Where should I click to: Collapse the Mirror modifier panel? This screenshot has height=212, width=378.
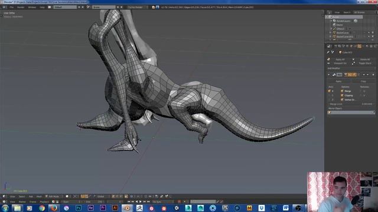coord(328,75)
